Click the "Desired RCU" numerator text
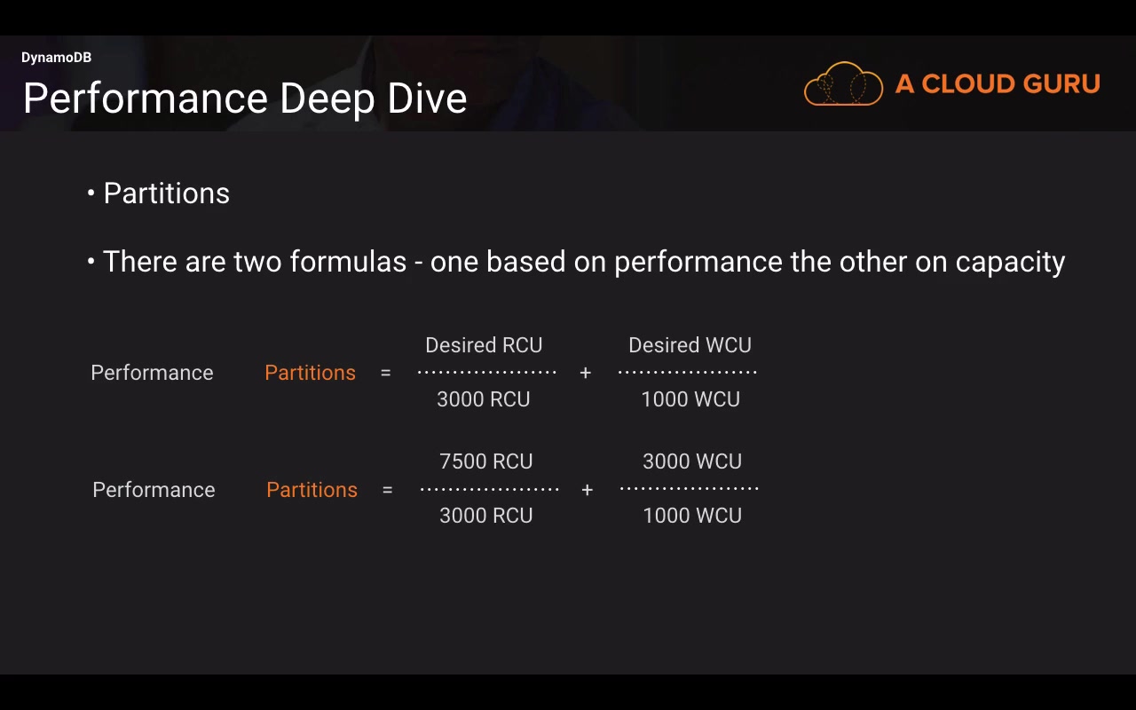The height and width of the screenshot is (710, 1136). click(x=484, y=345)
